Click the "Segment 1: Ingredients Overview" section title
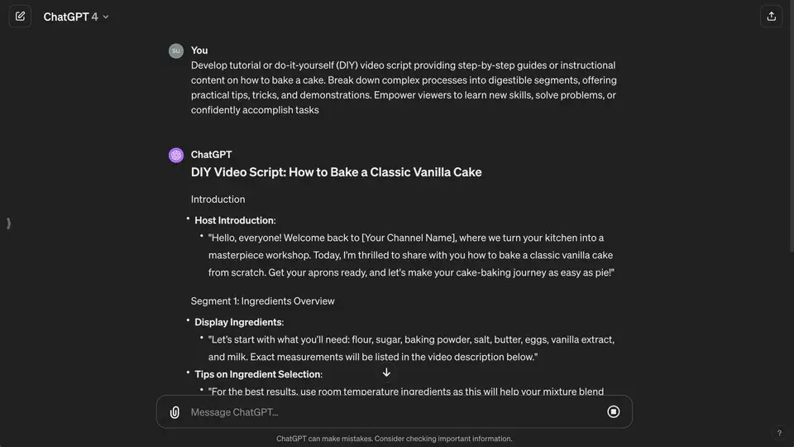 pyautogui.click(x=262, y=300)
